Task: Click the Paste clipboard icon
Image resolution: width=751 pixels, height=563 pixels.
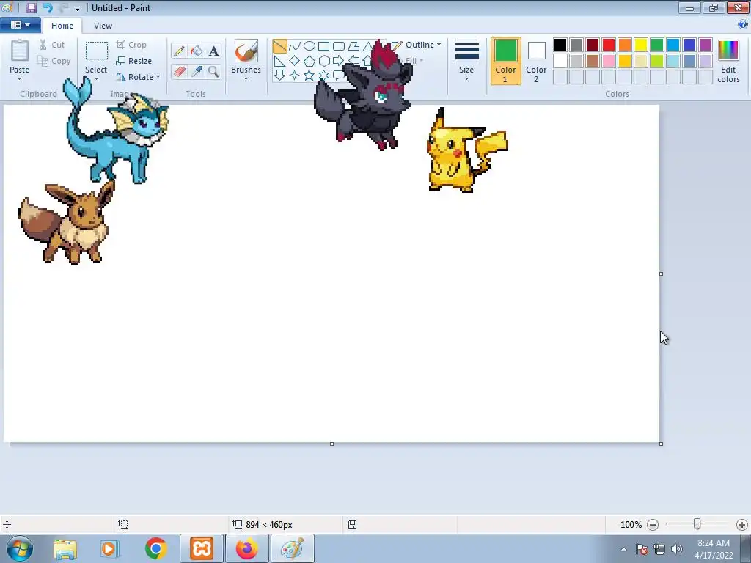Action: tap(20, 51)
